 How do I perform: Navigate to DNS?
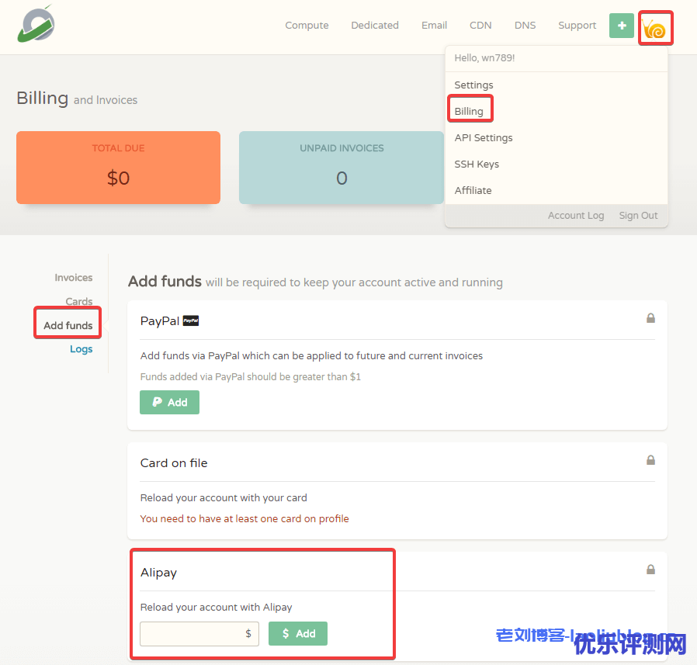525,26
